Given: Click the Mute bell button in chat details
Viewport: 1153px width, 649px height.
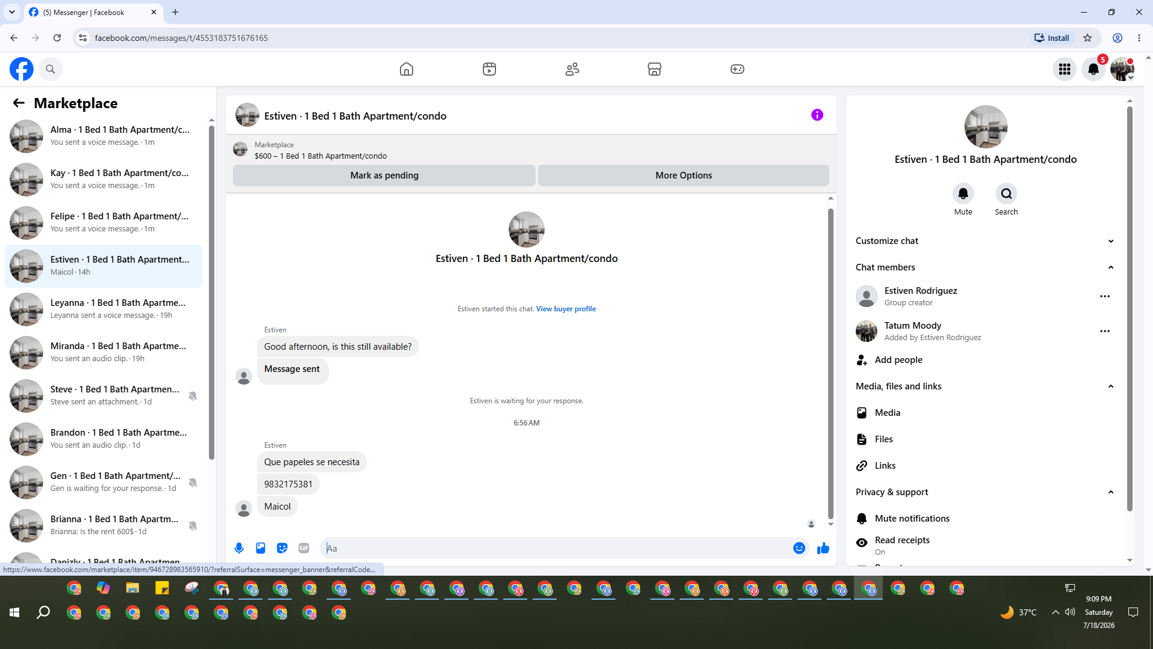Looking at the screenshot, I should point(963,193).
